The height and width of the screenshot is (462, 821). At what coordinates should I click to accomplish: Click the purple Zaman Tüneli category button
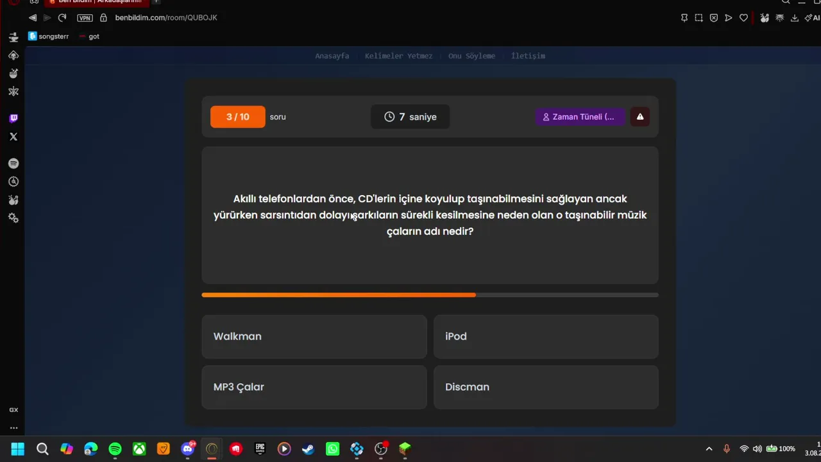(x=580, y=117)
